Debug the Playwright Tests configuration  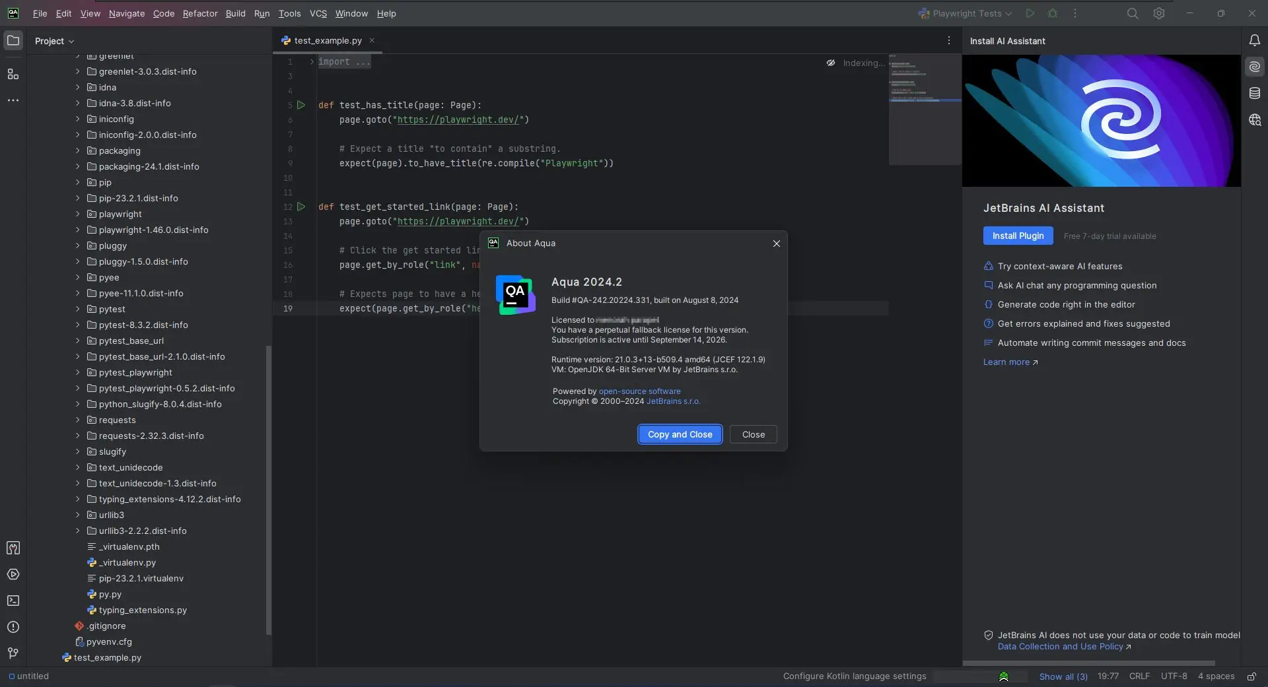point(1053,13)
